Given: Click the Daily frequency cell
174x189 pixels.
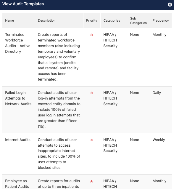Looking at the screenshot, I should tap(157, 93).
